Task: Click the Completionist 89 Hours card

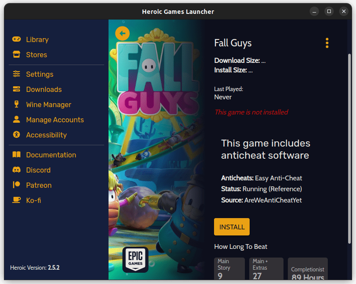Action: [x=308, y=268]
